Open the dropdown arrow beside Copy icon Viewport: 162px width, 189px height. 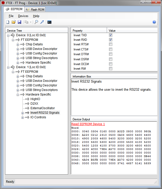(31, 22)
